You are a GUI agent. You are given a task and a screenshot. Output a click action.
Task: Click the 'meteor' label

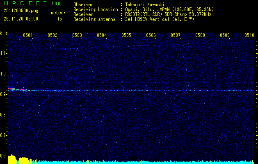(58, 13)
